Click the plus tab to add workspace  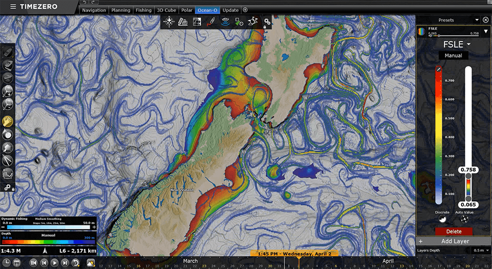click(245, 10)
